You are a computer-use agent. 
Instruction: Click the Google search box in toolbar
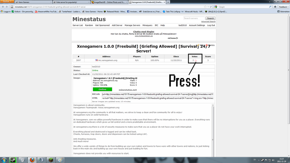point(243,7)
